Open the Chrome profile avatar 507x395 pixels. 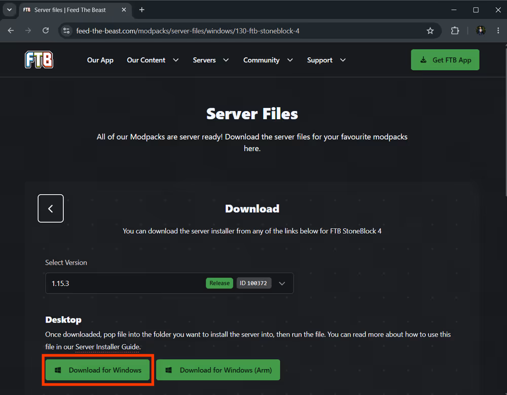tap(481, 31)
